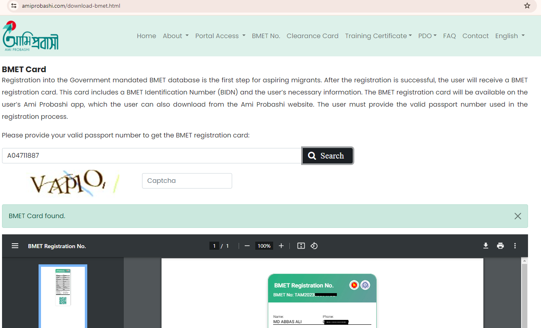Click the Captcha input field
Screen dimensions: 541x328
[187, 181]
